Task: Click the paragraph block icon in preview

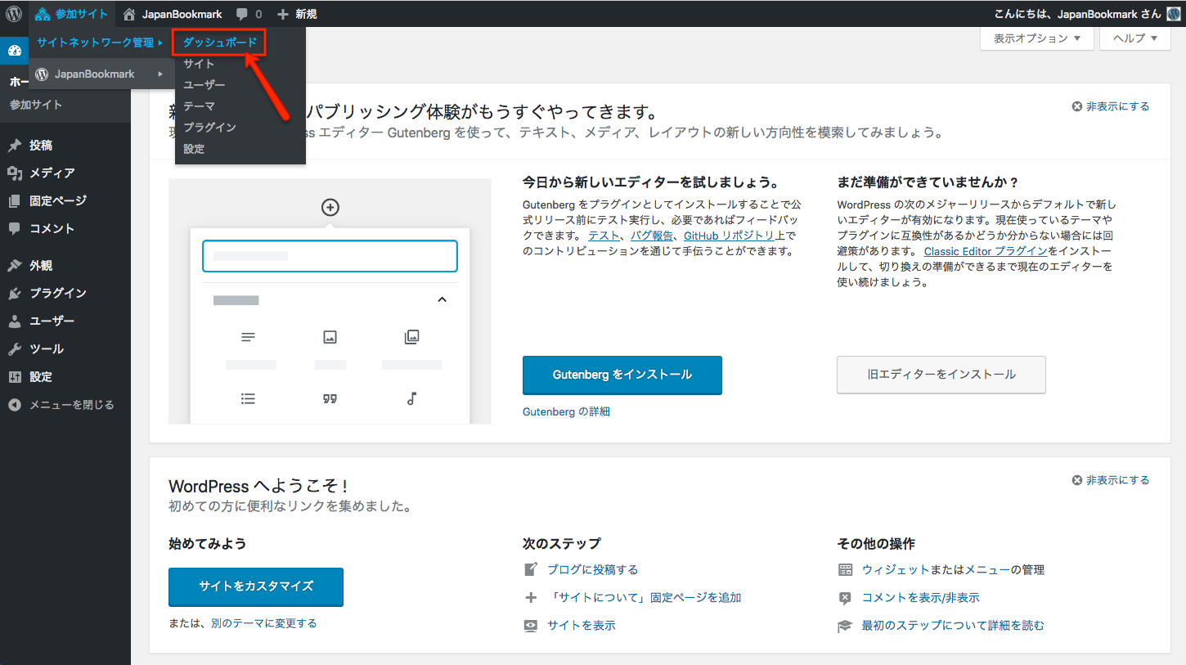Action: click(x=249, y=337)
